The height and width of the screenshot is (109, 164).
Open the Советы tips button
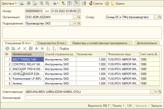(96, 3)
